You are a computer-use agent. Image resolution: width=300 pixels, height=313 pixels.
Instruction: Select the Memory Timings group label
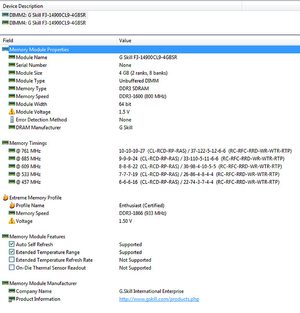pyautogui.click(x=28, y=143)
